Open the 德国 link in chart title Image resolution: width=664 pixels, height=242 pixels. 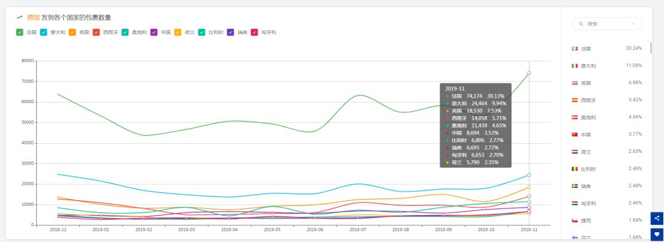tap(33, 18)
